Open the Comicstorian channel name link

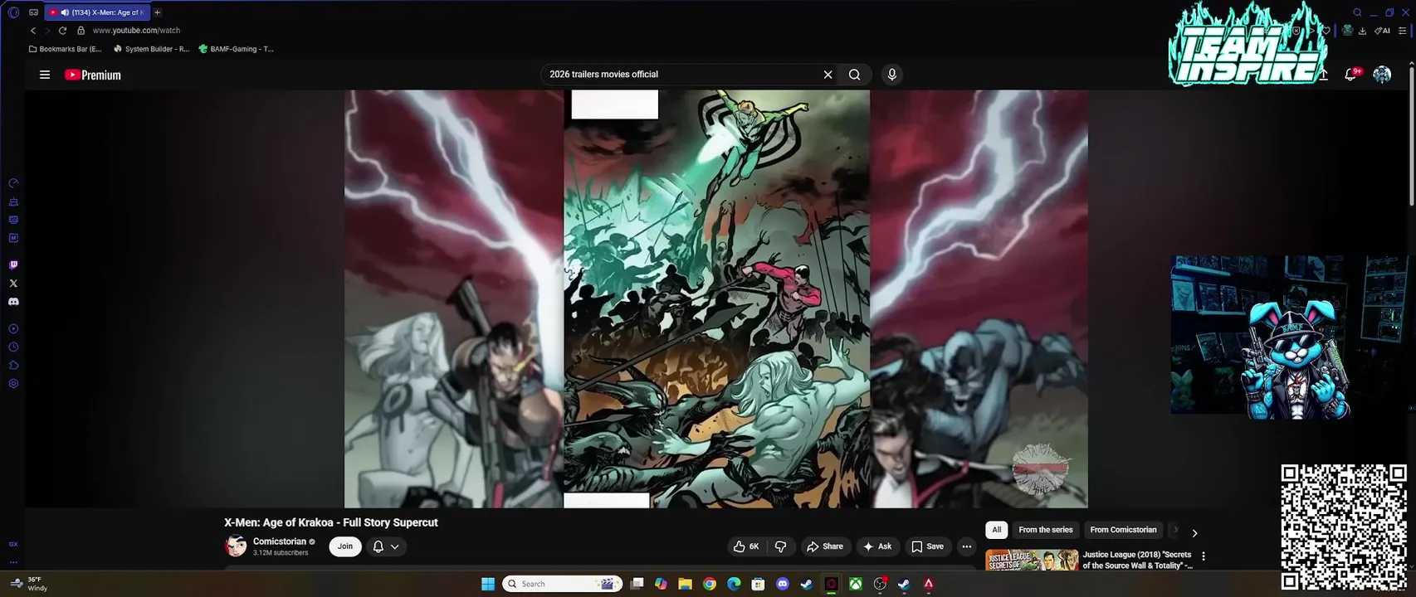[x=280, y=541]
